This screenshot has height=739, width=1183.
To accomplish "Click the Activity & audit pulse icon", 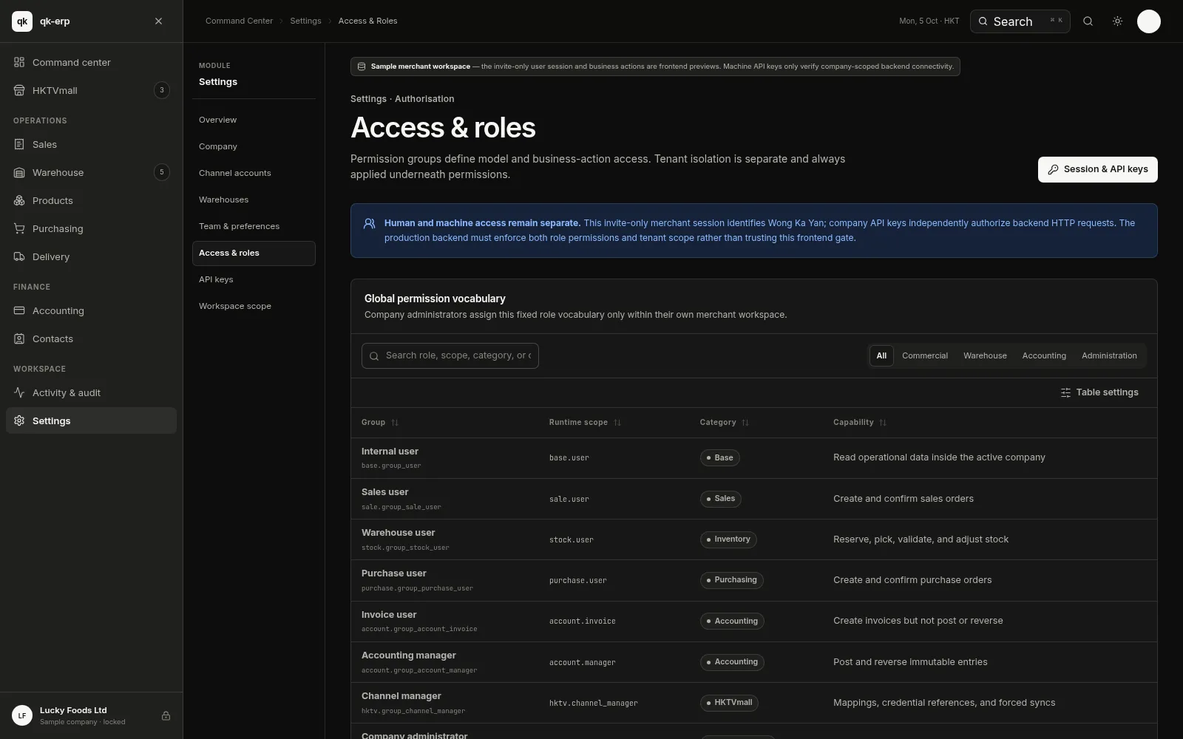I will (x=19, y=392).
